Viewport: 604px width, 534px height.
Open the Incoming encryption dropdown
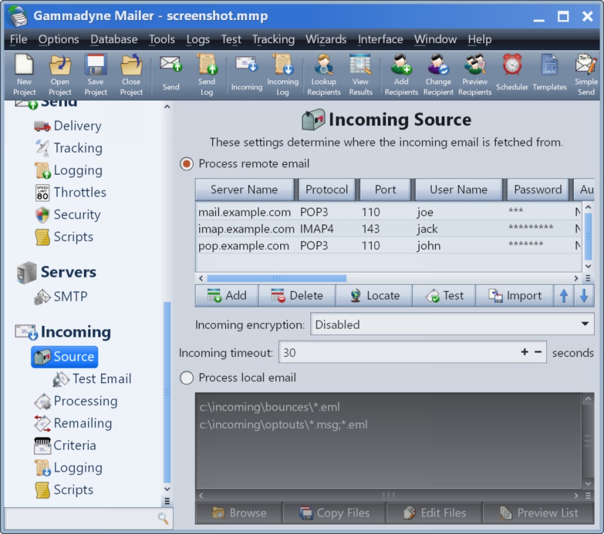tap(452, 324)
